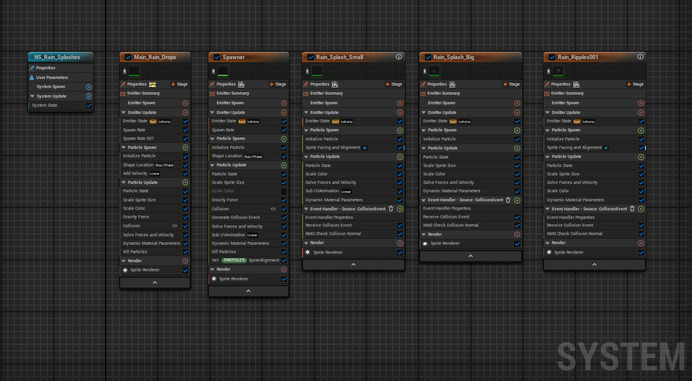Add Emitter Spawn module in Main_Rain_Drops
This screenshot has width=692, height=381.
[185, 103]
